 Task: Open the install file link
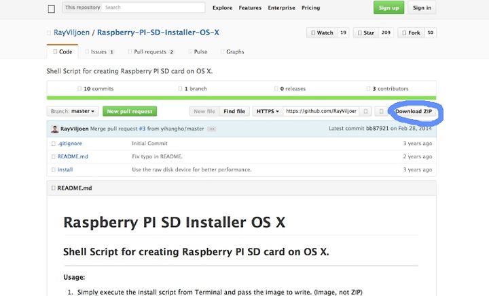click(65, 169)
